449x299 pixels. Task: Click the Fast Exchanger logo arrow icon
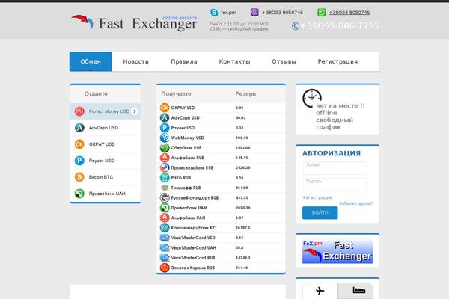point(82,22)
